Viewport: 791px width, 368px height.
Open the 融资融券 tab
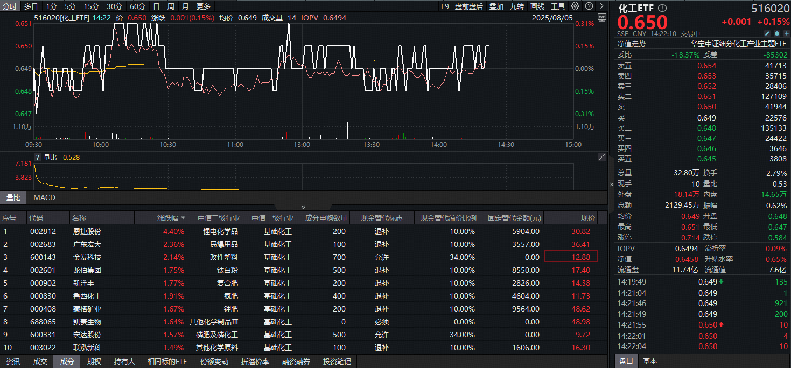(296, 362)
